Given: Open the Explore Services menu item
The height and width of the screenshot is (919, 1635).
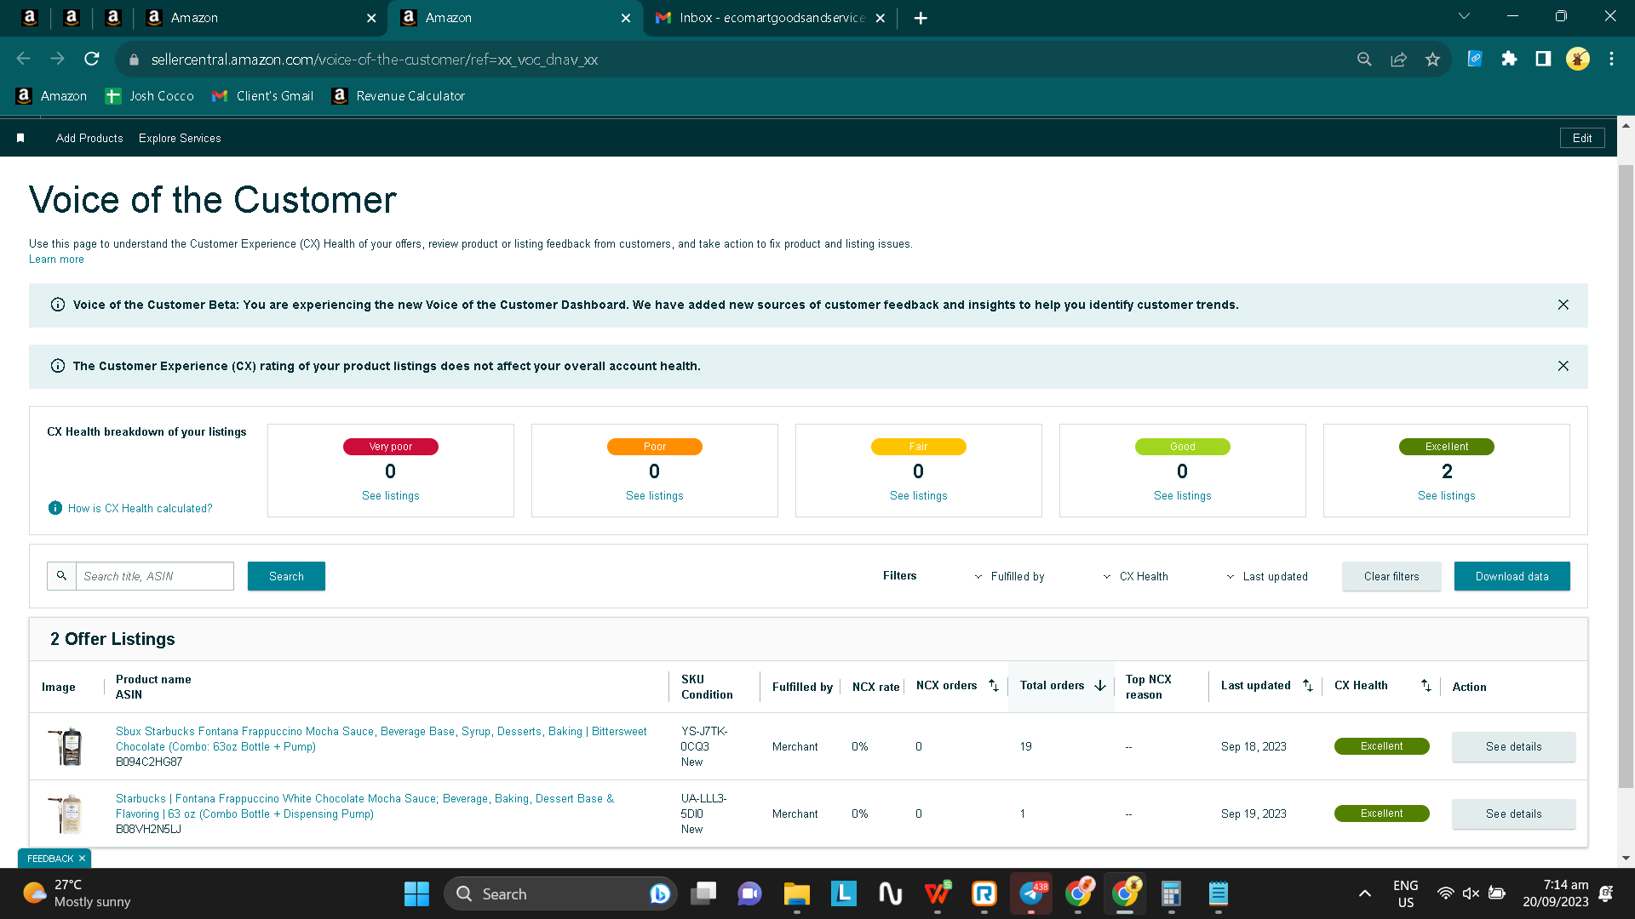Looking at the screenshot, I should tap(180, 138).
